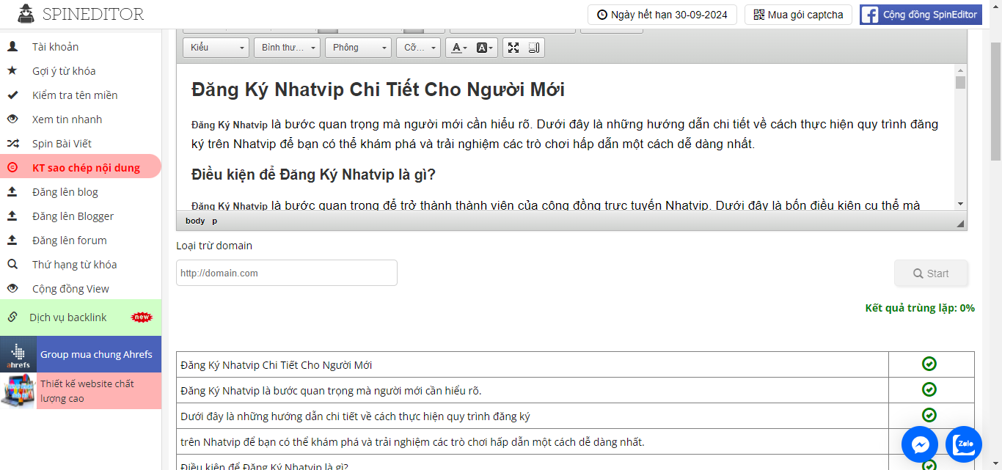Maximize the editor with fullscreen icon
This screenshot has width=1002, height=470.
(x=513, y=48)
